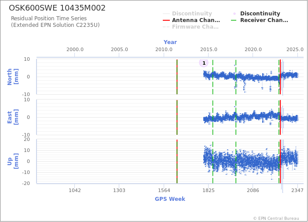Click the GPS week 1303 tick label
The width and height of the screenshot is (308, 222).
coord(119,190)
